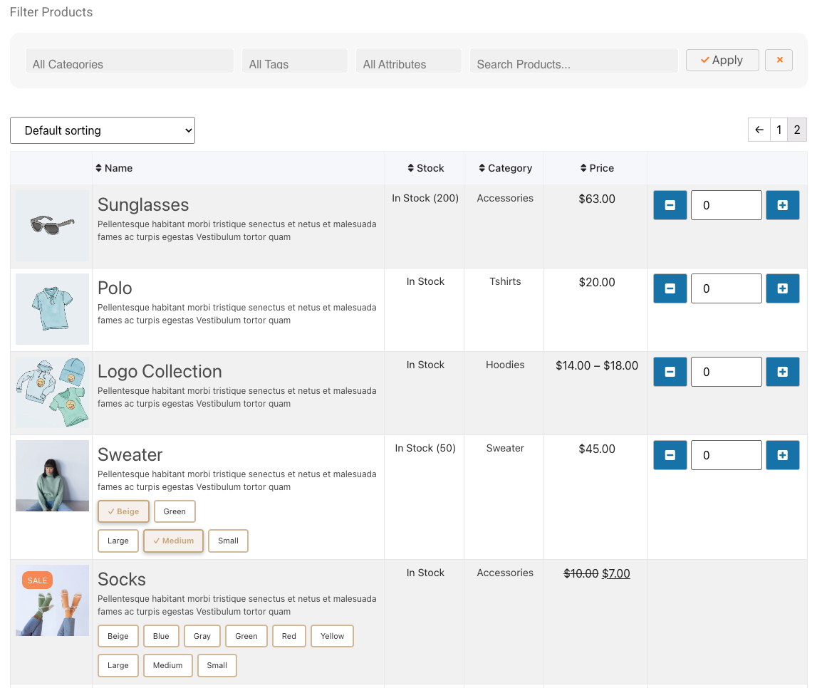Image resolution: width=817 pixels, height=688 pixels.
Task: Deselect the Beige option for Sweater
Action: click(123, 511)
